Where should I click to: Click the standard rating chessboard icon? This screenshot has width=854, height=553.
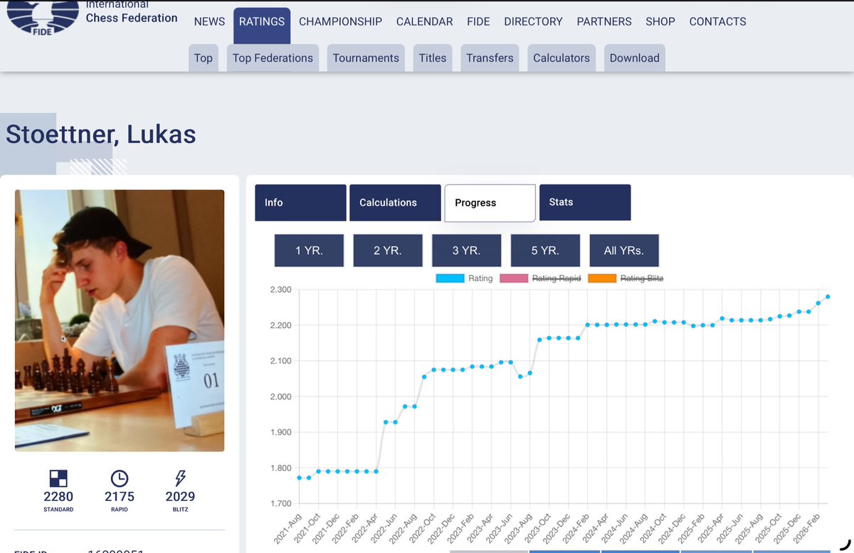58,478
